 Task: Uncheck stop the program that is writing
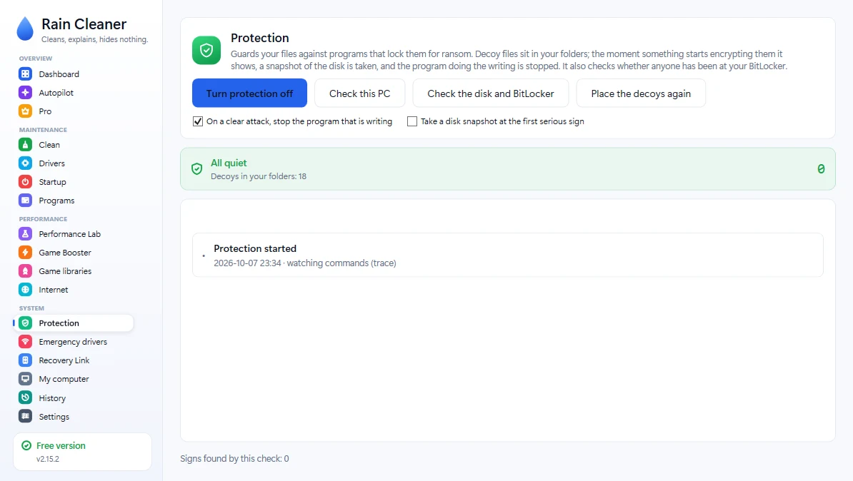pos(198,121)
